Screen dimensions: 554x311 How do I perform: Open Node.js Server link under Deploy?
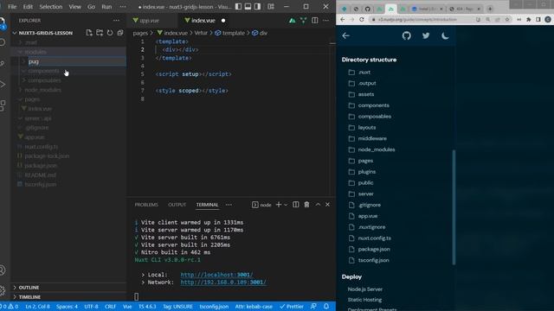click(365, 289)
